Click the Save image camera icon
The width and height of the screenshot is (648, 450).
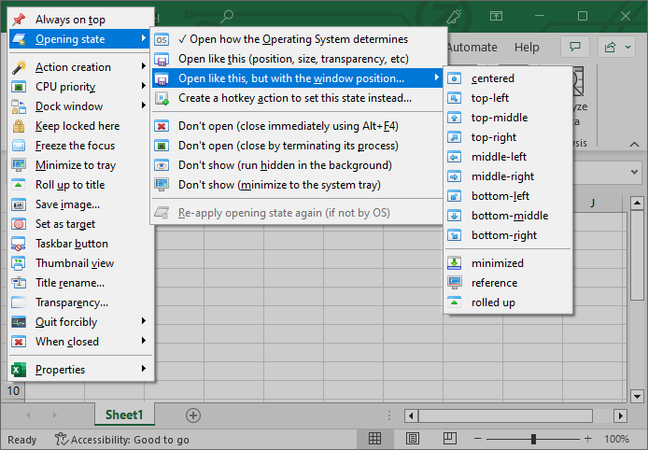[x=19, y=204]
